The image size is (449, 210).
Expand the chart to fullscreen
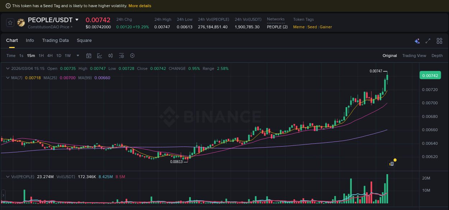[x=427, y=41]
